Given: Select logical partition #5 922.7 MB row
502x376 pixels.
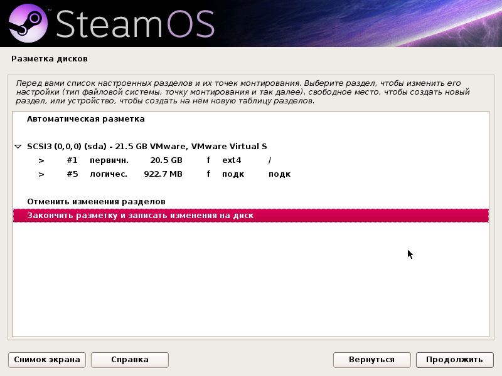Looking at the screenshot, I should pyautogui.click(x=251, y=174).
